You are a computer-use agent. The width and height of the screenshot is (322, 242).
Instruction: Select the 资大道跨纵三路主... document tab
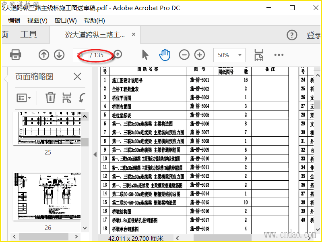click(95, 35)
